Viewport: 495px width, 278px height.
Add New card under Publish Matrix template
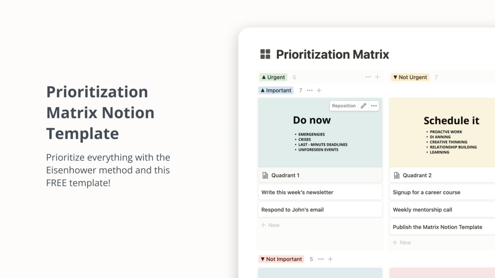[x=402, y=243]
